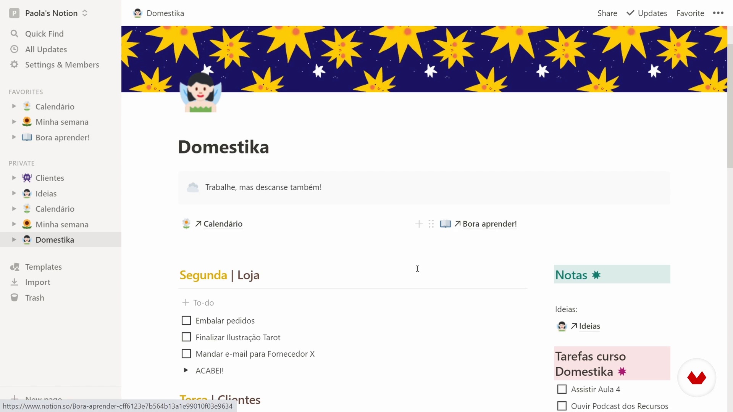This screenshot has height=412, width=733.
Task: Open Quick Find search icon
Action: [15, 34]
